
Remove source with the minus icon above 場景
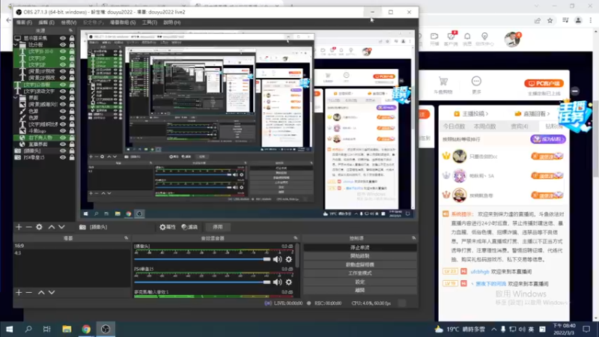[x=28, y=227]
